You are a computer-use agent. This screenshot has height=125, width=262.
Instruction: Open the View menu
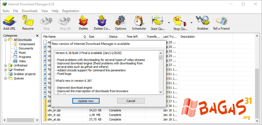click(45, 11)
